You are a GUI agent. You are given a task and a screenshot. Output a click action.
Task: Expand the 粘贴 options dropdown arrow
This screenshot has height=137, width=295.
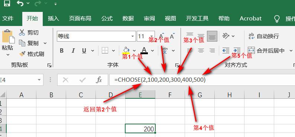[8, 55]
